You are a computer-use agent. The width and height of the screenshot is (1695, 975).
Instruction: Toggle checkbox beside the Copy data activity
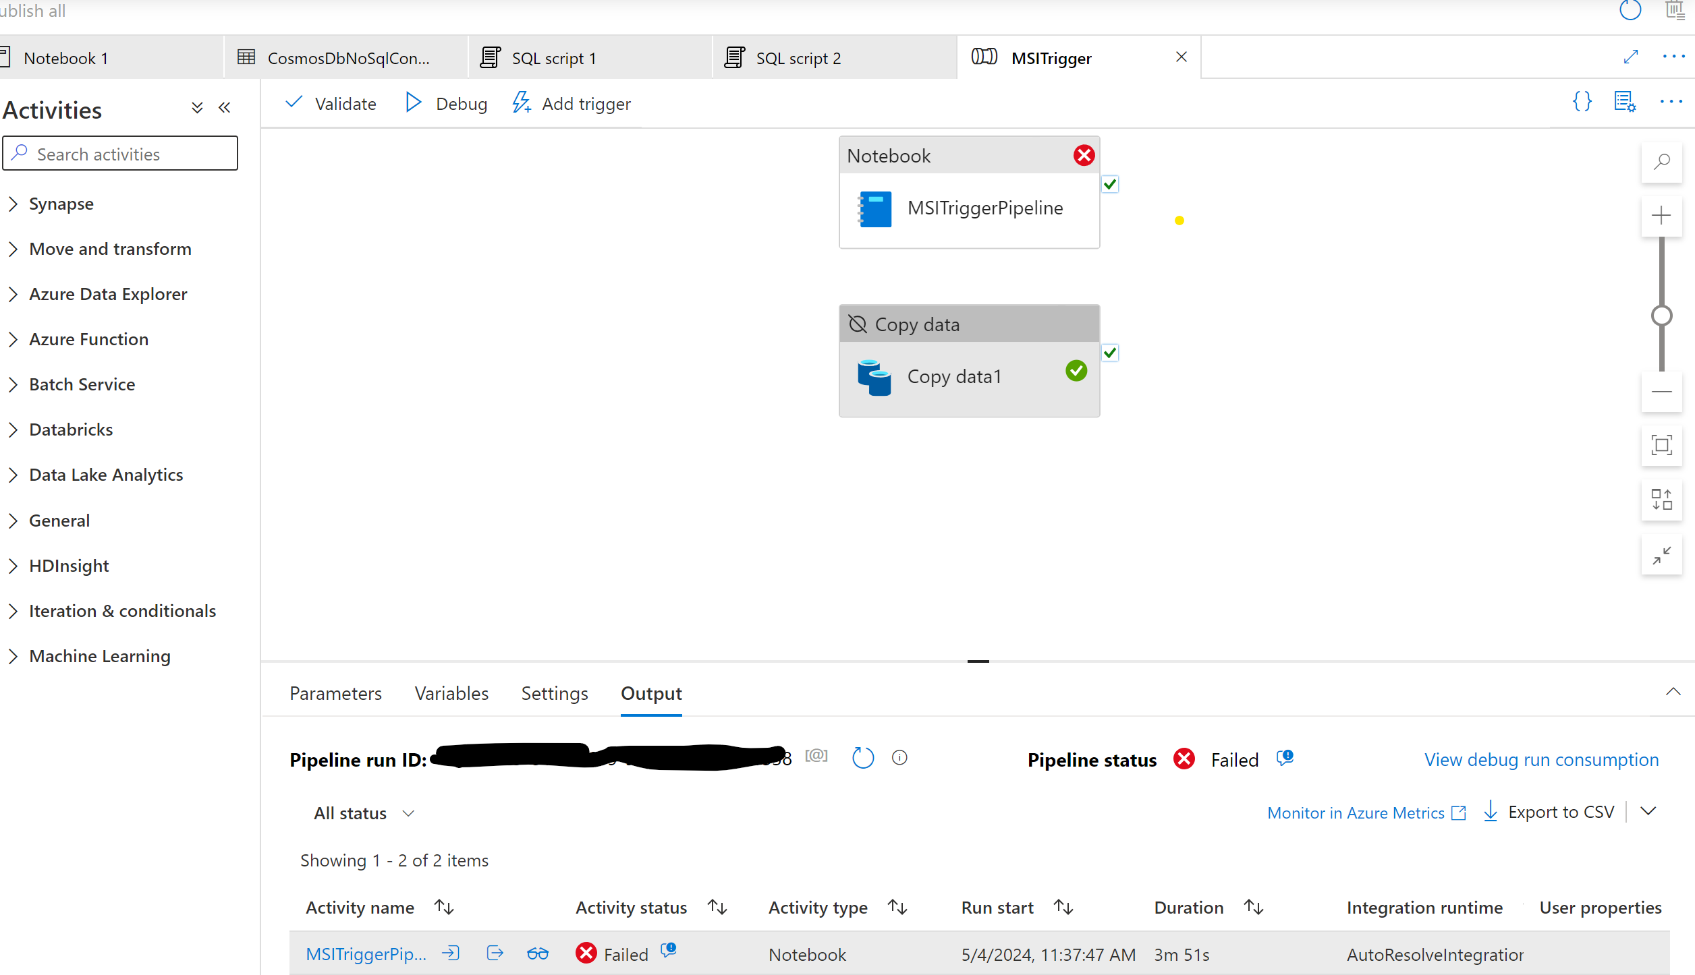[x=1110, y=353]
